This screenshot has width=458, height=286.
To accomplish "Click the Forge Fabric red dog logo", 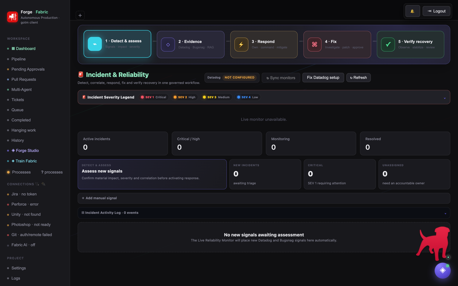I will coord(12,17).
